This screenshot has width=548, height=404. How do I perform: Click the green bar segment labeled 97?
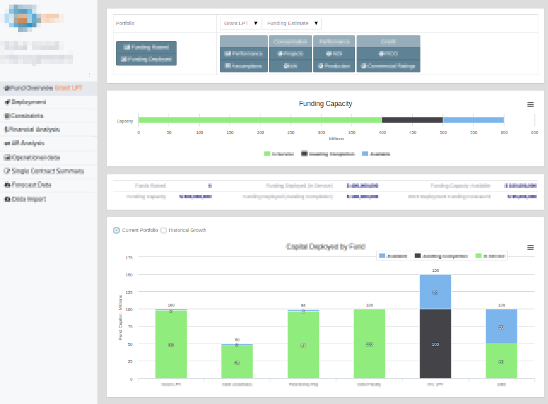coord(303,345)
